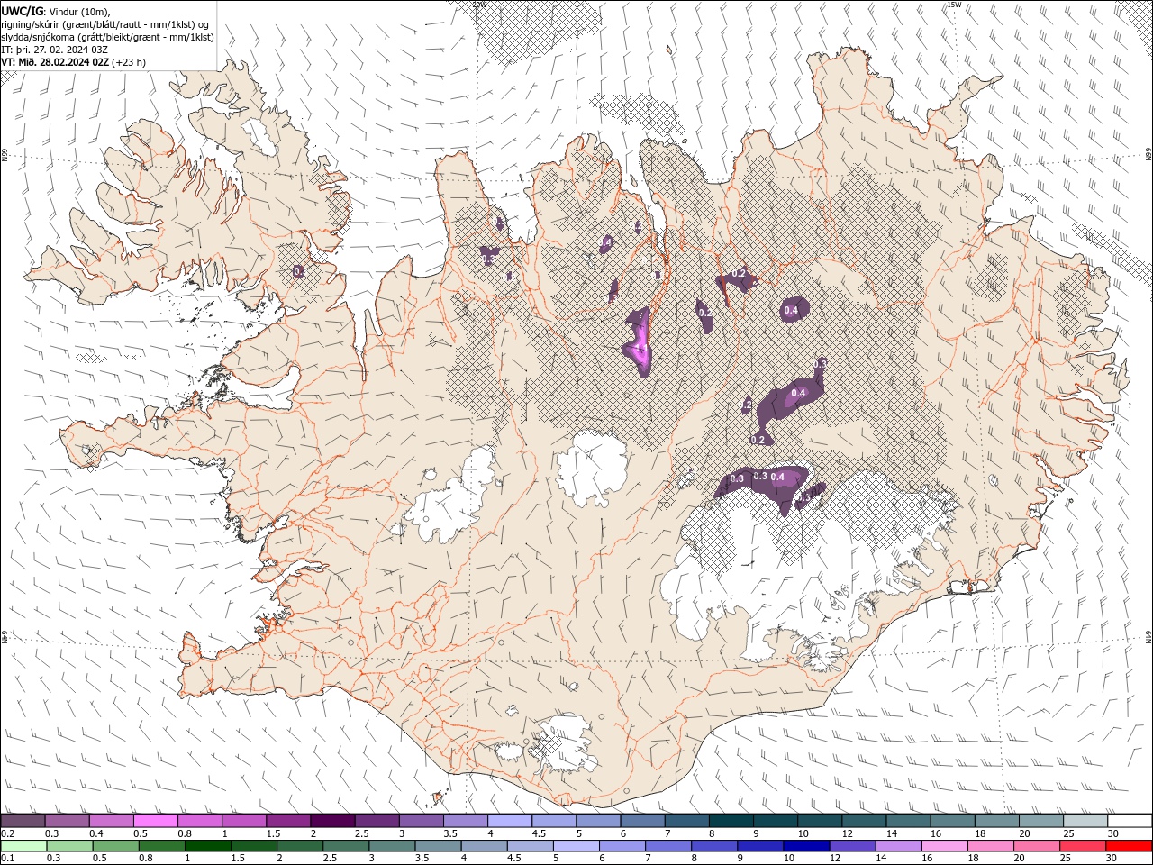Select the 0.8 mm swatch in the snow legend

tap(200, 821)
